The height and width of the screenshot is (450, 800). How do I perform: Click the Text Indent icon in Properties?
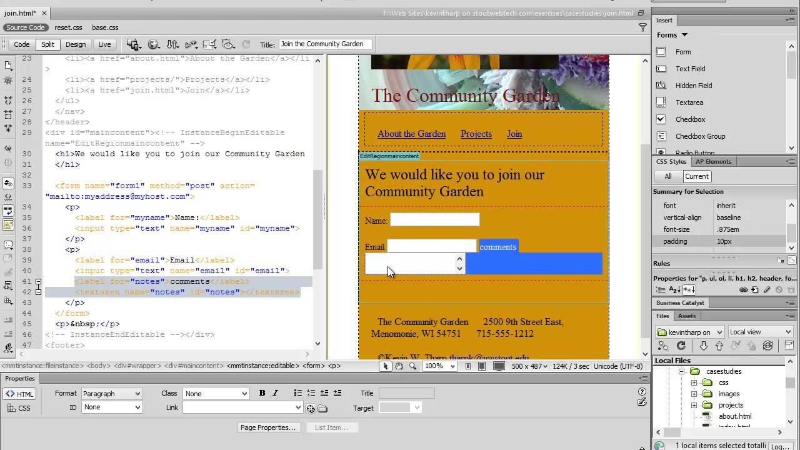point(337,393)
